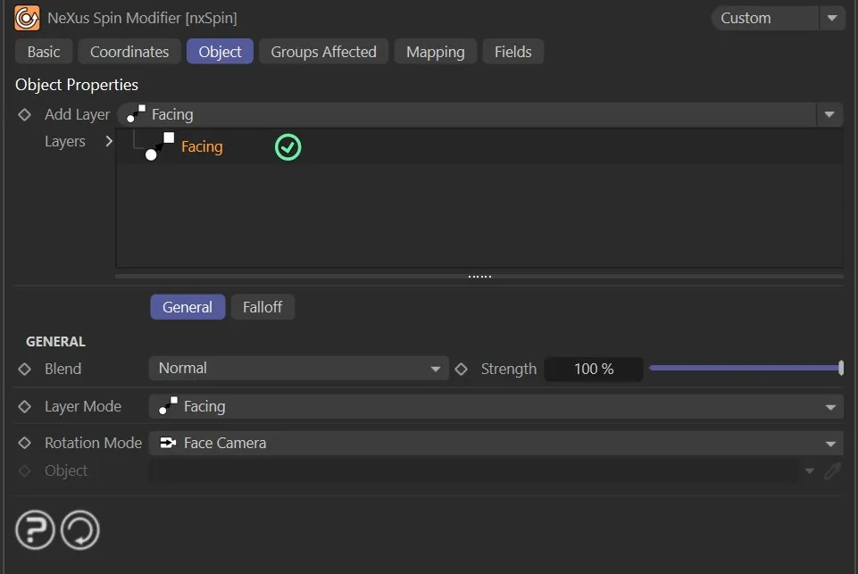Click the Falloff button
Screen dimensions: 858x574
[262, 306]
